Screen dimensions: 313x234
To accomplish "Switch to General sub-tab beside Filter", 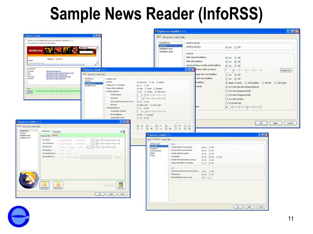I will tap(43, 136).
